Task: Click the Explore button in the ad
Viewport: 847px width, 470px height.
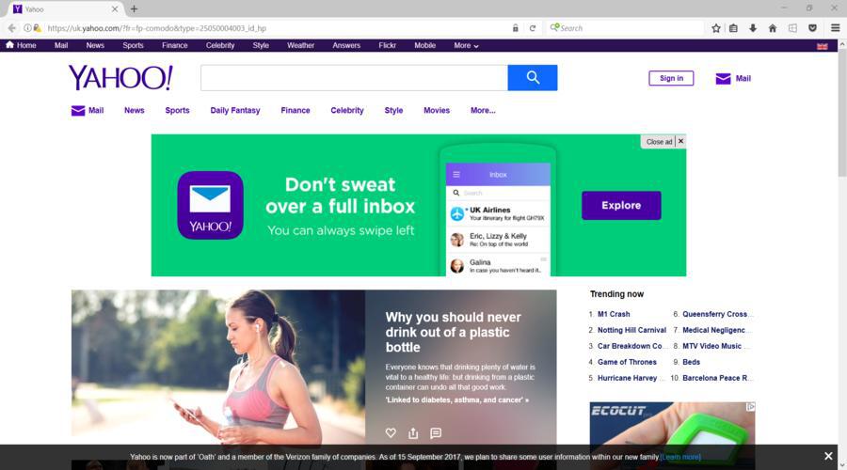Action: [621, 206]
